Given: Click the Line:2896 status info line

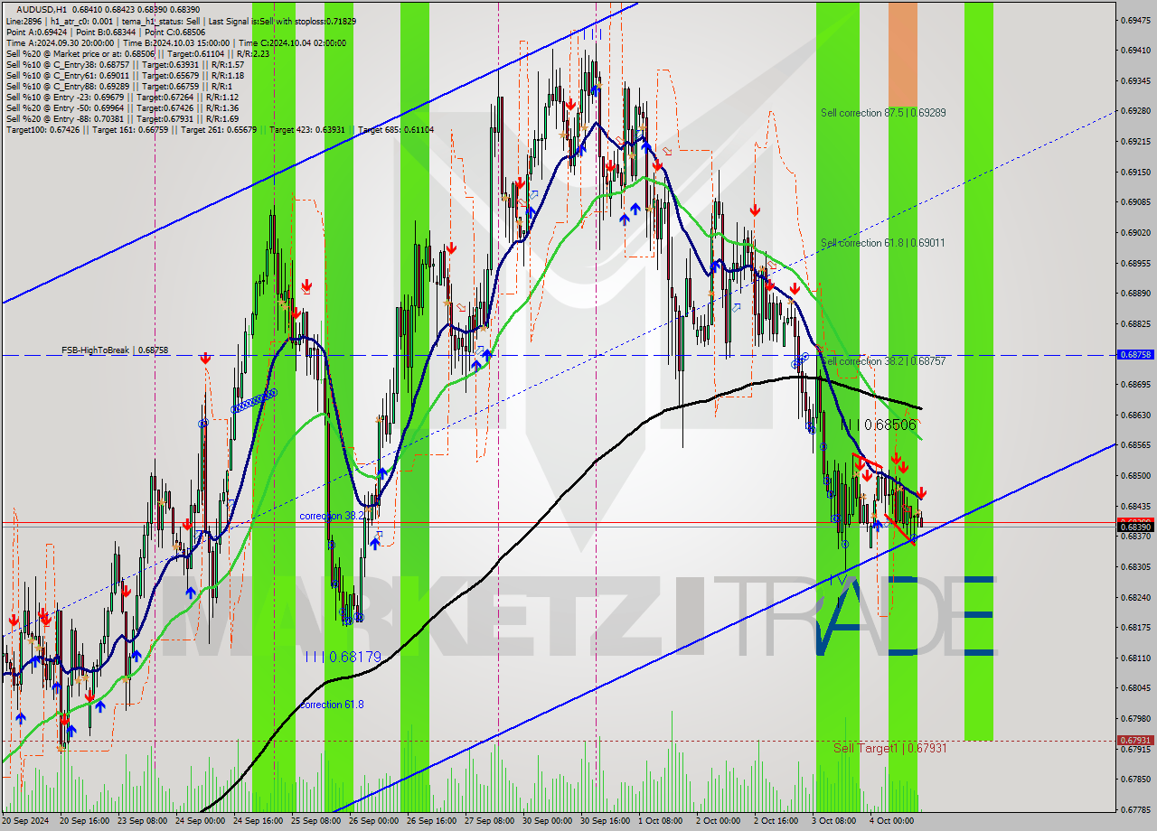Looking at the screenshot, I should click(181, 21).
